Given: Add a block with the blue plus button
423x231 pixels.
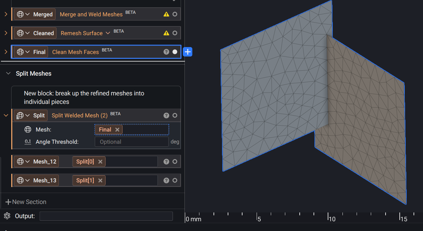Looking at the screenshot, I should (188, 52).
